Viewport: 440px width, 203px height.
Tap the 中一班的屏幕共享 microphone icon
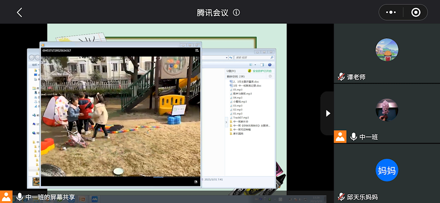(20, 197)
